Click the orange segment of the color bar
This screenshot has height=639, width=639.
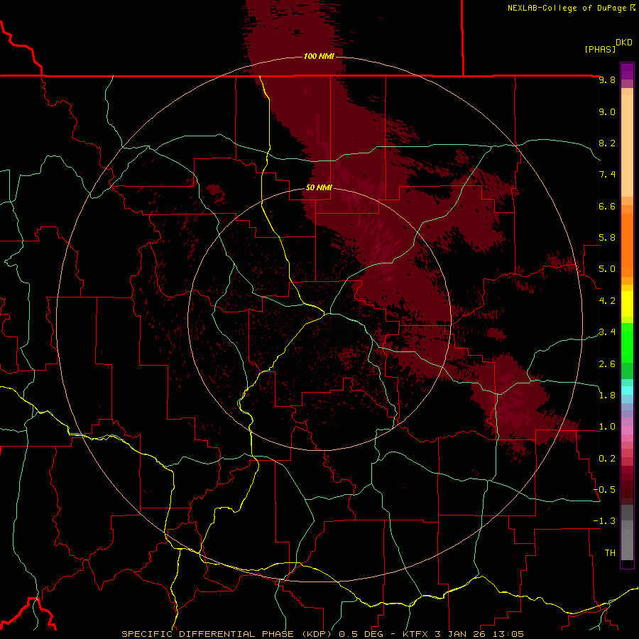[x=627, y=244]
